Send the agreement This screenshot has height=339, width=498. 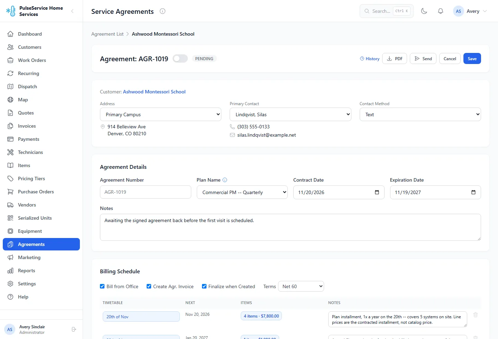423,58
